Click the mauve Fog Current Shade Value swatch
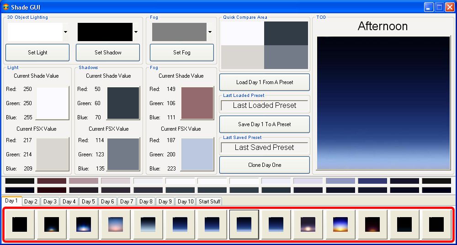 [197, 103]
